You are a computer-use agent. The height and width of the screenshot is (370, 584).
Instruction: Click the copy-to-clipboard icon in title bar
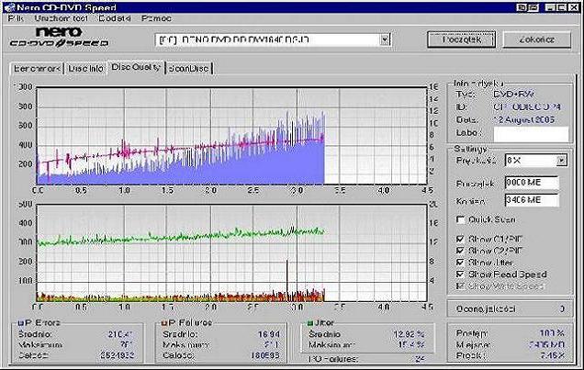522,7
